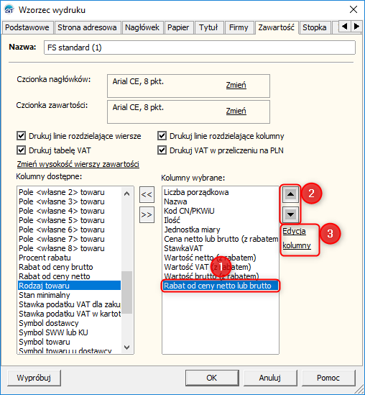365x395 pixels.
Task: Click the Nazwa input field
Action: point(200,47)
